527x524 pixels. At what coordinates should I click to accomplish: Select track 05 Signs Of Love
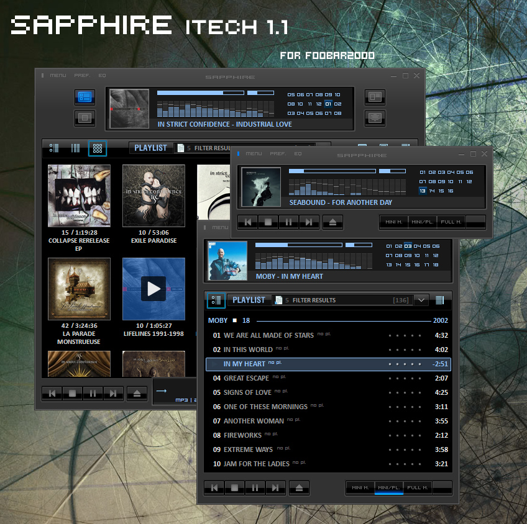(328, 392)
